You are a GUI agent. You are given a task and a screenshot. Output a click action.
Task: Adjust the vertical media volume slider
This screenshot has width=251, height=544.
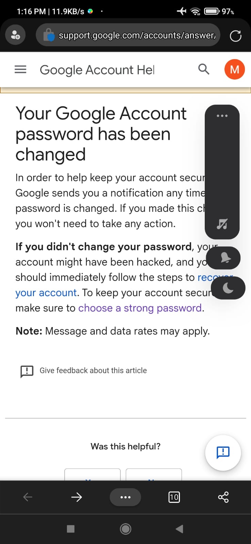point(222,170)
